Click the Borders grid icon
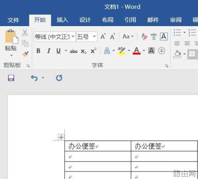Screen dimensions: 198x179 pyautogui.click(x=192, y=54)
